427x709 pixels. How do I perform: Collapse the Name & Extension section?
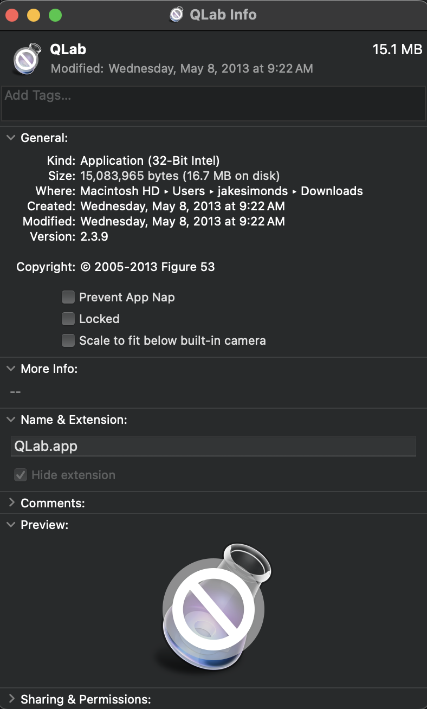10,420
